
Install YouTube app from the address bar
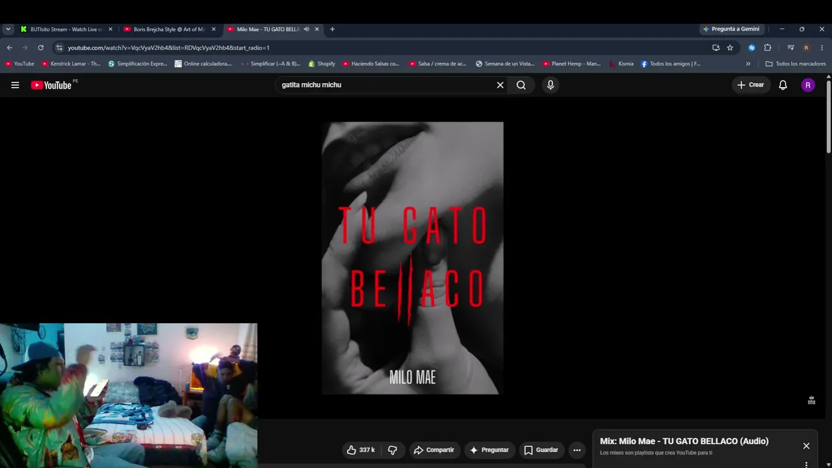pos(716,47)
